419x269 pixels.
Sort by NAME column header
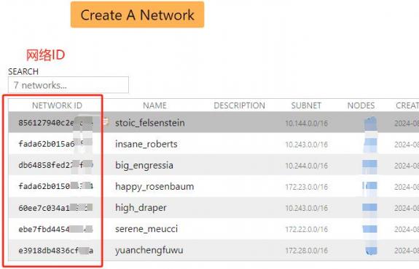click(x=154, y=105)
